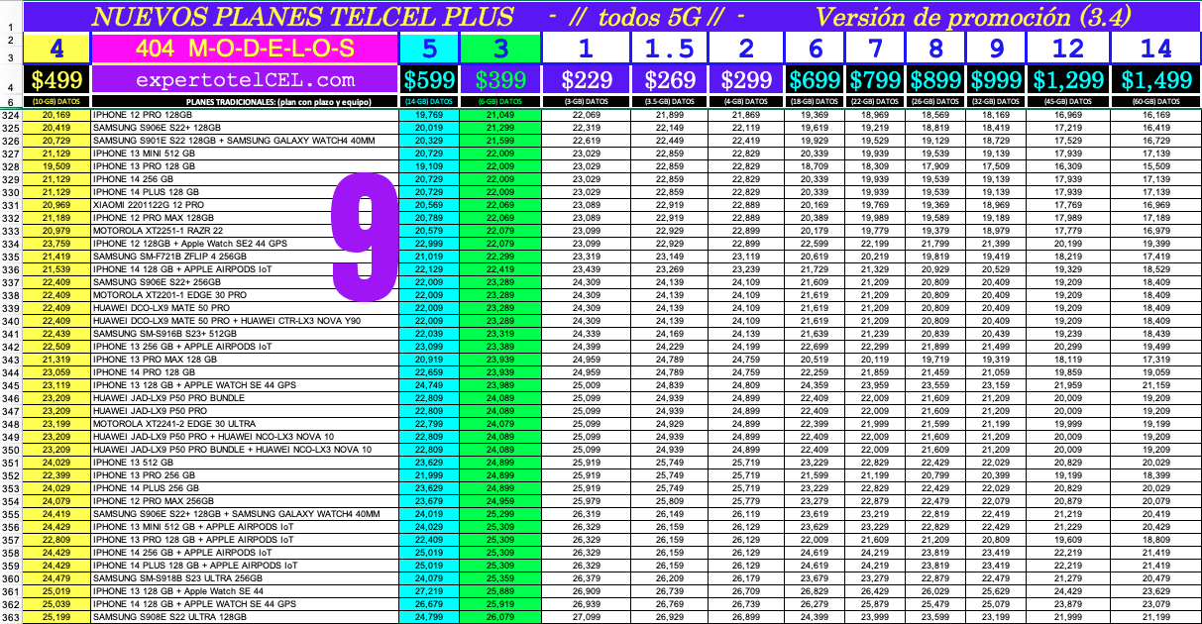Select the cyan $599 price cell
1202x624 pixels.
429,80
